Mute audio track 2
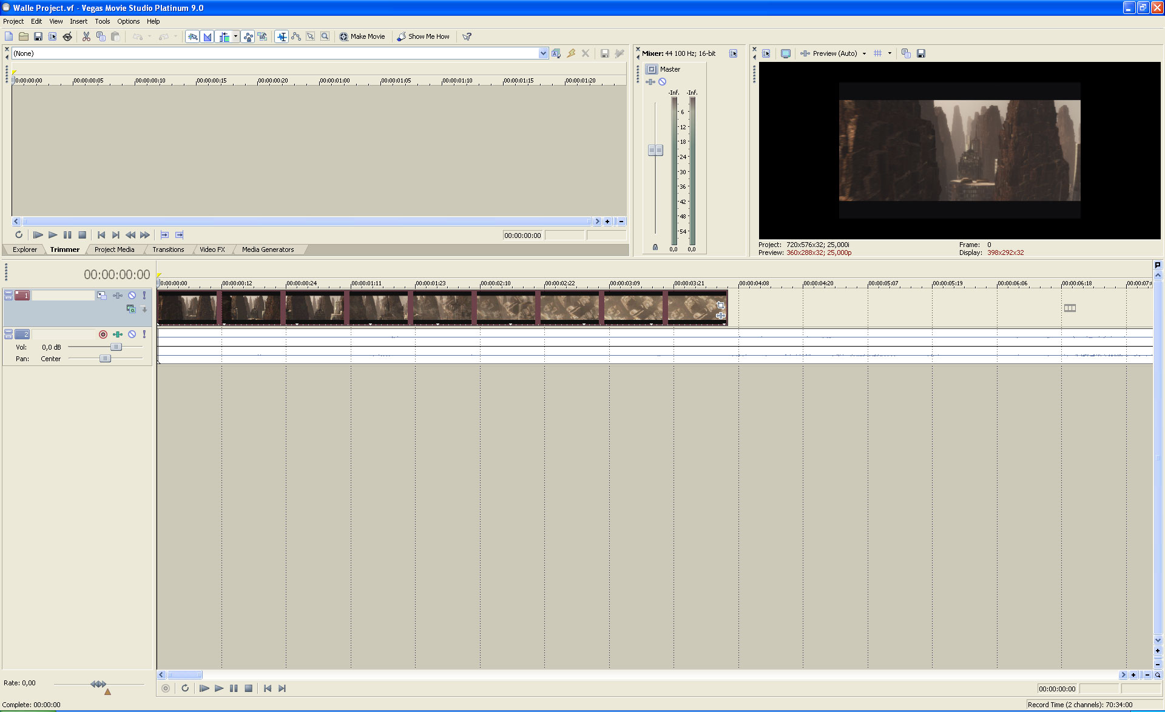Screen dimensions: 1165x712 pyautogui.click(x=132, y=334)
